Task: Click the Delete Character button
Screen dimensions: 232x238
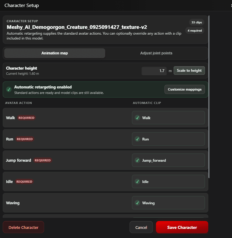Action: coord(23,227)
